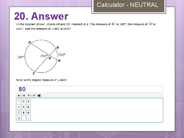Click the answer field showing 80
The image size is (184, 138).
89,89
